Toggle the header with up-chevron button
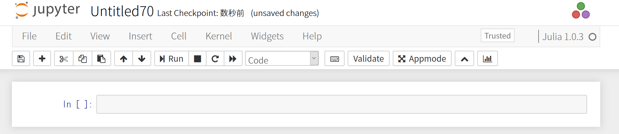619x134 pixels. click(464, 59)
